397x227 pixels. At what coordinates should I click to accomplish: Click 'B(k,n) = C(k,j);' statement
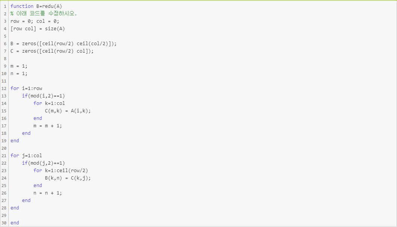68,178
